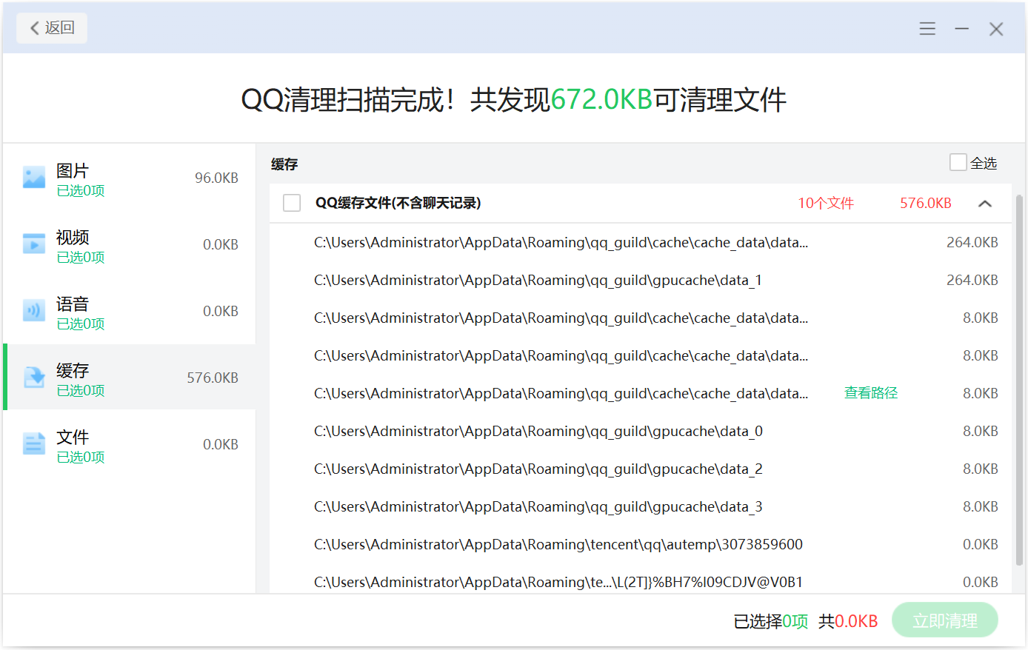Click the 图片 category picture icon
1028x650 pixels.
pyautogui.click(x=34, y=178)
